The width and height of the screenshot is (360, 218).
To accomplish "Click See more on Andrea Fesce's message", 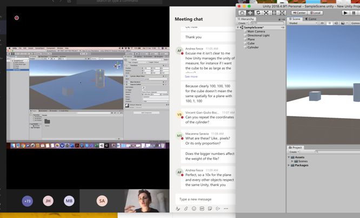I will [191, 77].
